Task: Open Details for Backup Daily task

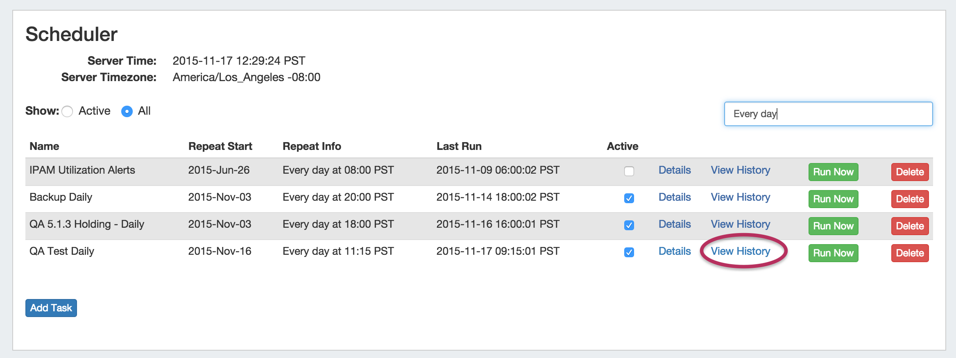Action: (674, 197)
